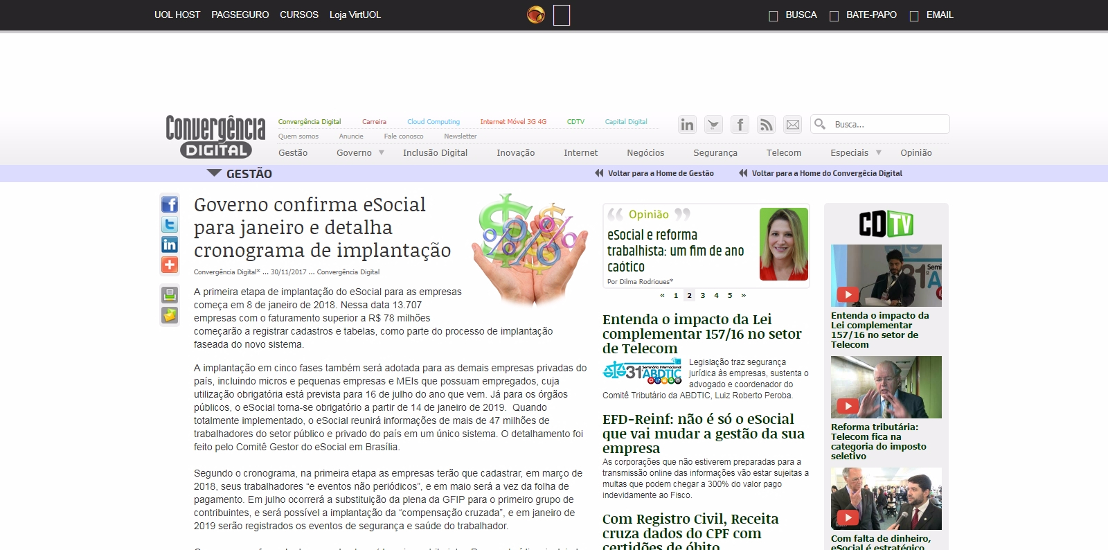Click BATE-PAPO icon in UOL bar
Viewport: 1108px width, 550px height.
(834, 16)
